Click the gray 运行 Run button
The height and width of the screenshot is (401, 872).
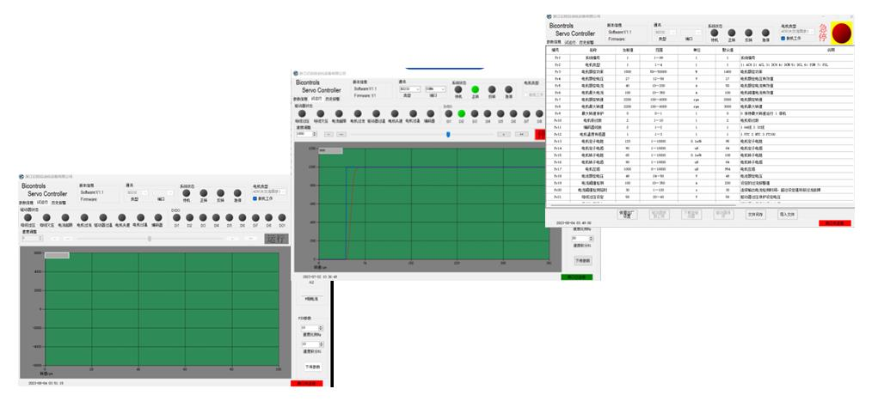point(276,239)
